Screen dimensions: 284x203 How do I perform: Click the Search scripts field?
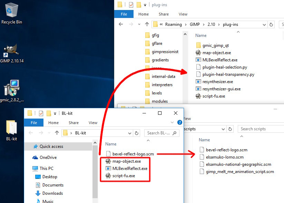(261, 129)
